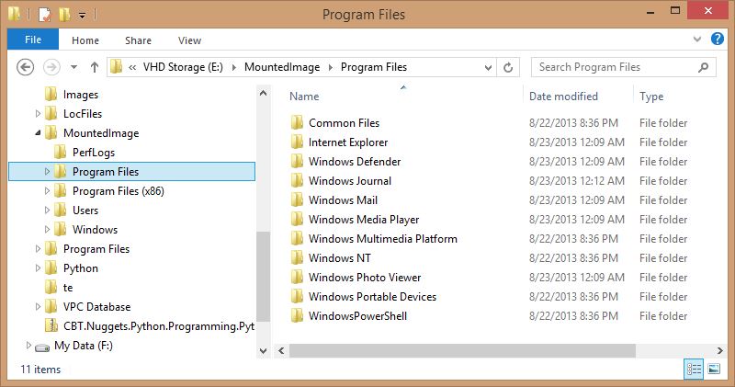Click the navigation pane scrollbar thumb
The width and height of the screenshot is (735, 387).
pos(264,277)
